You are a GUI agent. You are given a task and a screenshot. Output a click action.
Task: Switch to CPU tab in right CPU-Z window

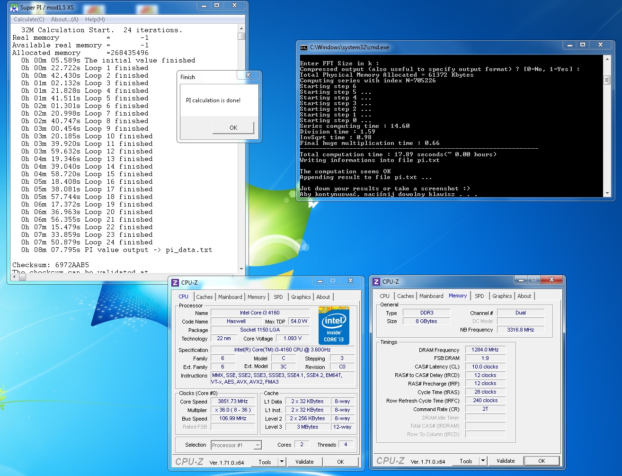tap(385, 296)
